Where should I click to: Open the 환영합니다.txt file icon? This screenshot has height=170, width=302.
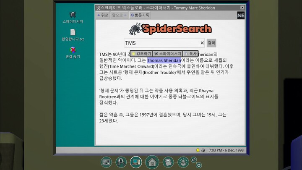(73, 33)
